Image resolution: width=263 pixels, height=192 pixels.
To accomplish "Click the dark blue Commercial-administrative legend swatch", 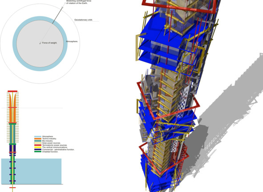I will [38, 149].
